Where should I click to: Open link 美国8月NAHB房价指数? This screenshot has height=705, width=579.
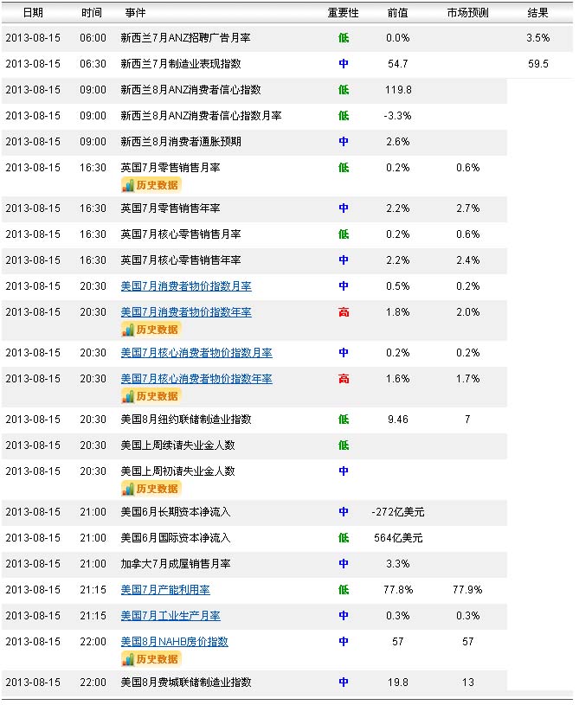coord(175,642)
